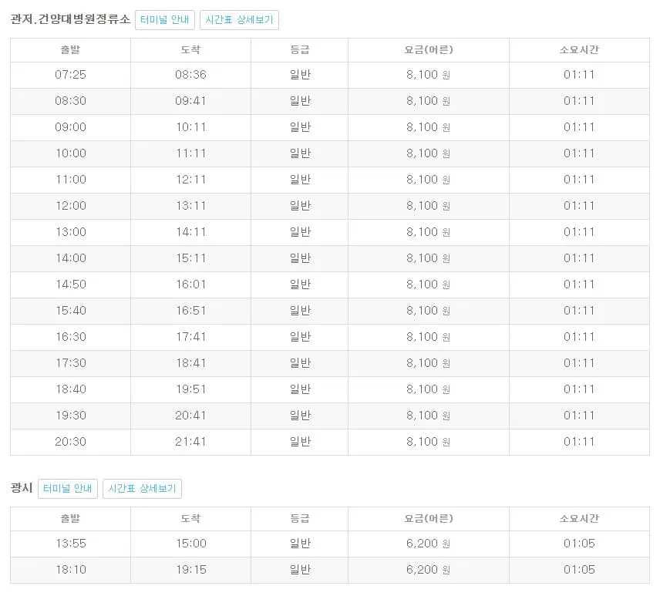Click the 21:41 arrival time

point(190,442)
